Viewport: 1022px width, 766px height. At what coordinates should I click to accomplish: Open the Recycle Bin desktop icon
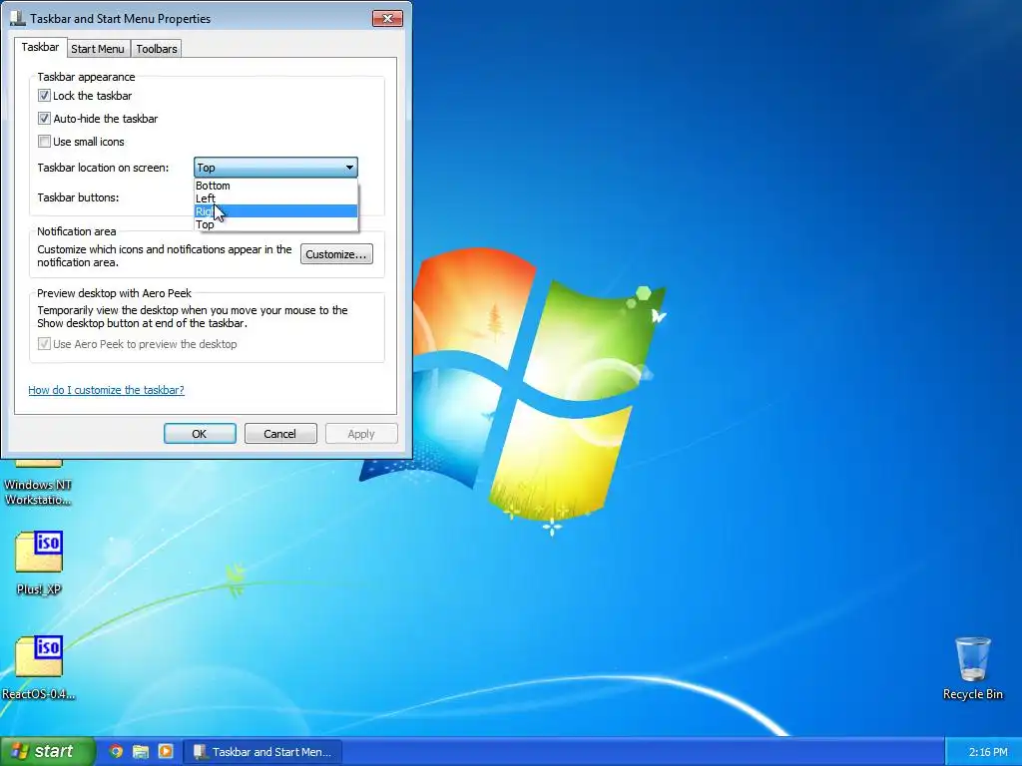coord(972,668)
